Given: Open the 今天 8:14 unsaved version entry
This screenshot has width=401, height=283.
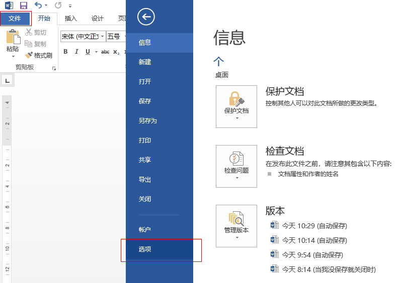Looking at the screenshot, I should [x=329, y=269].
